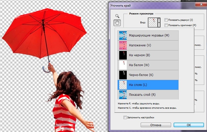Click the На черном view thumbnail
207x132 pixels.
point(123,55)
